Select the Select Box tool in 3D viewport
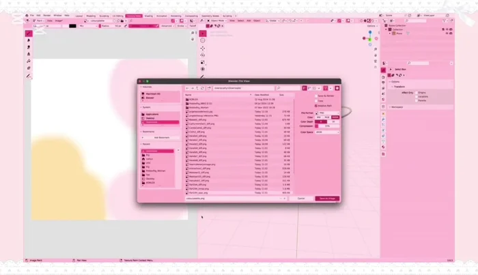The width and height of the screenshot is (478, 275). point(203,33)
